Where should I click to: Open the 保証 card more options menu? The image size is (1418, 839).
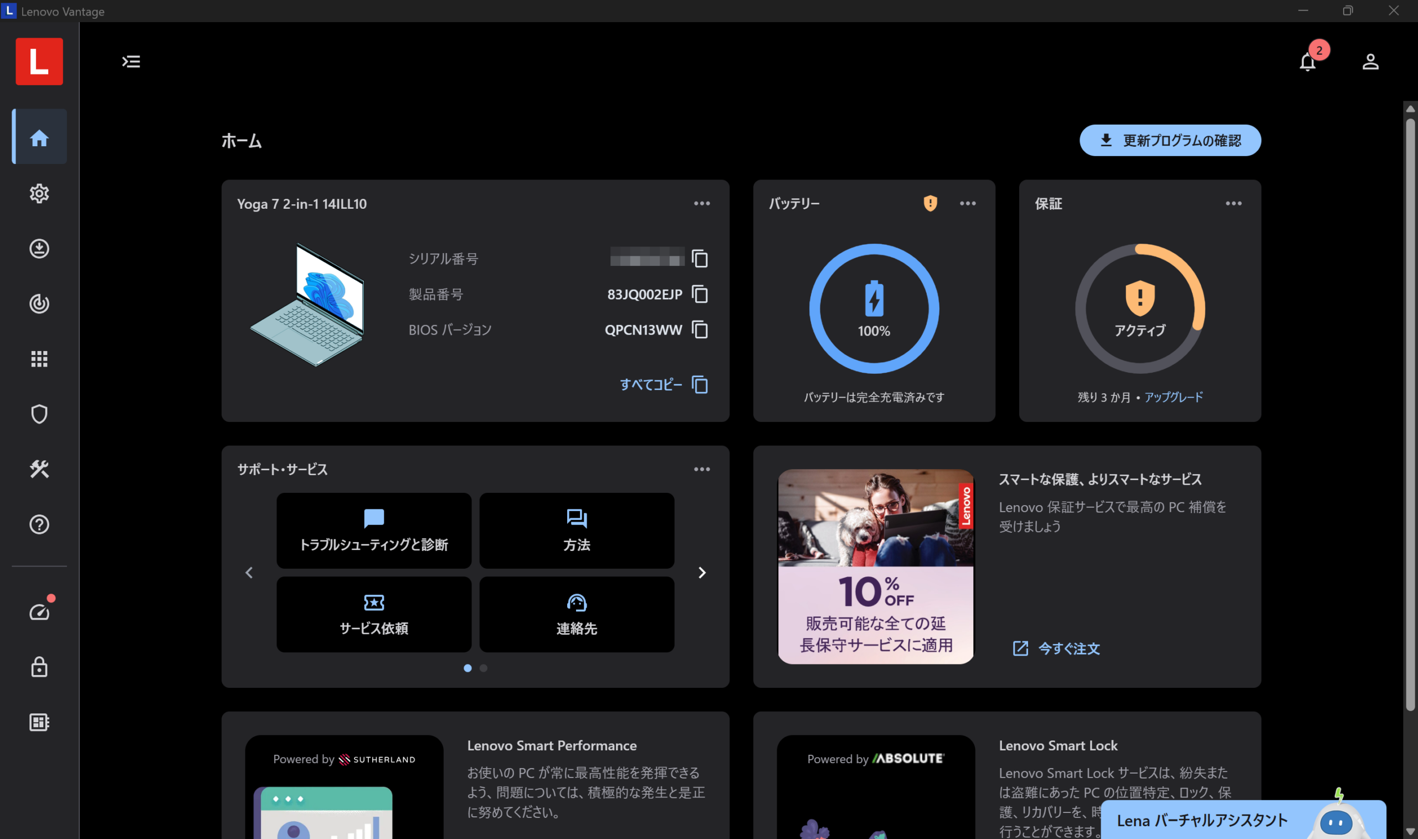pyautogui.click(x=1233, y=204)
